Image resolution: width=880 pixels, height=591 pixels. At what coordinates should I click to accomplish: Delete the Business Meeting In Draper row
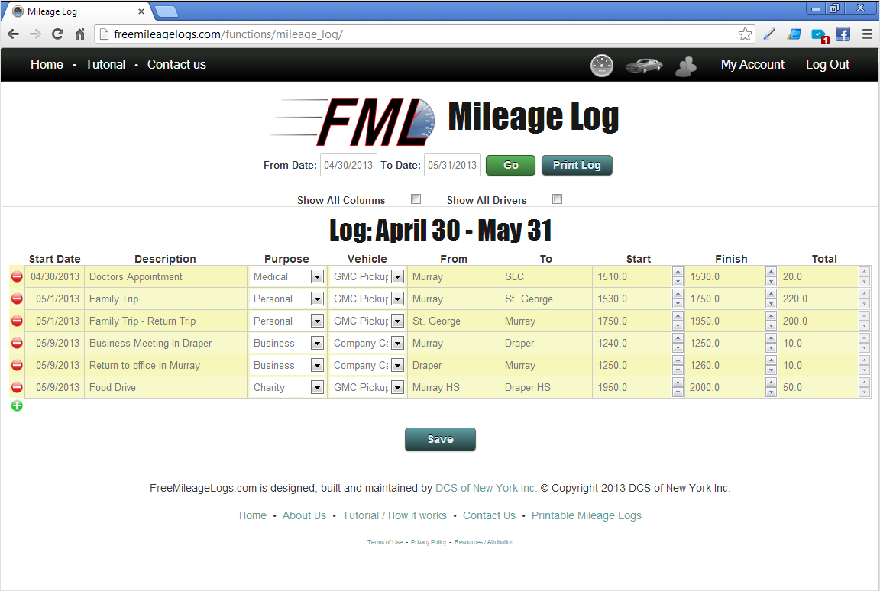click(x=17, y=343)
